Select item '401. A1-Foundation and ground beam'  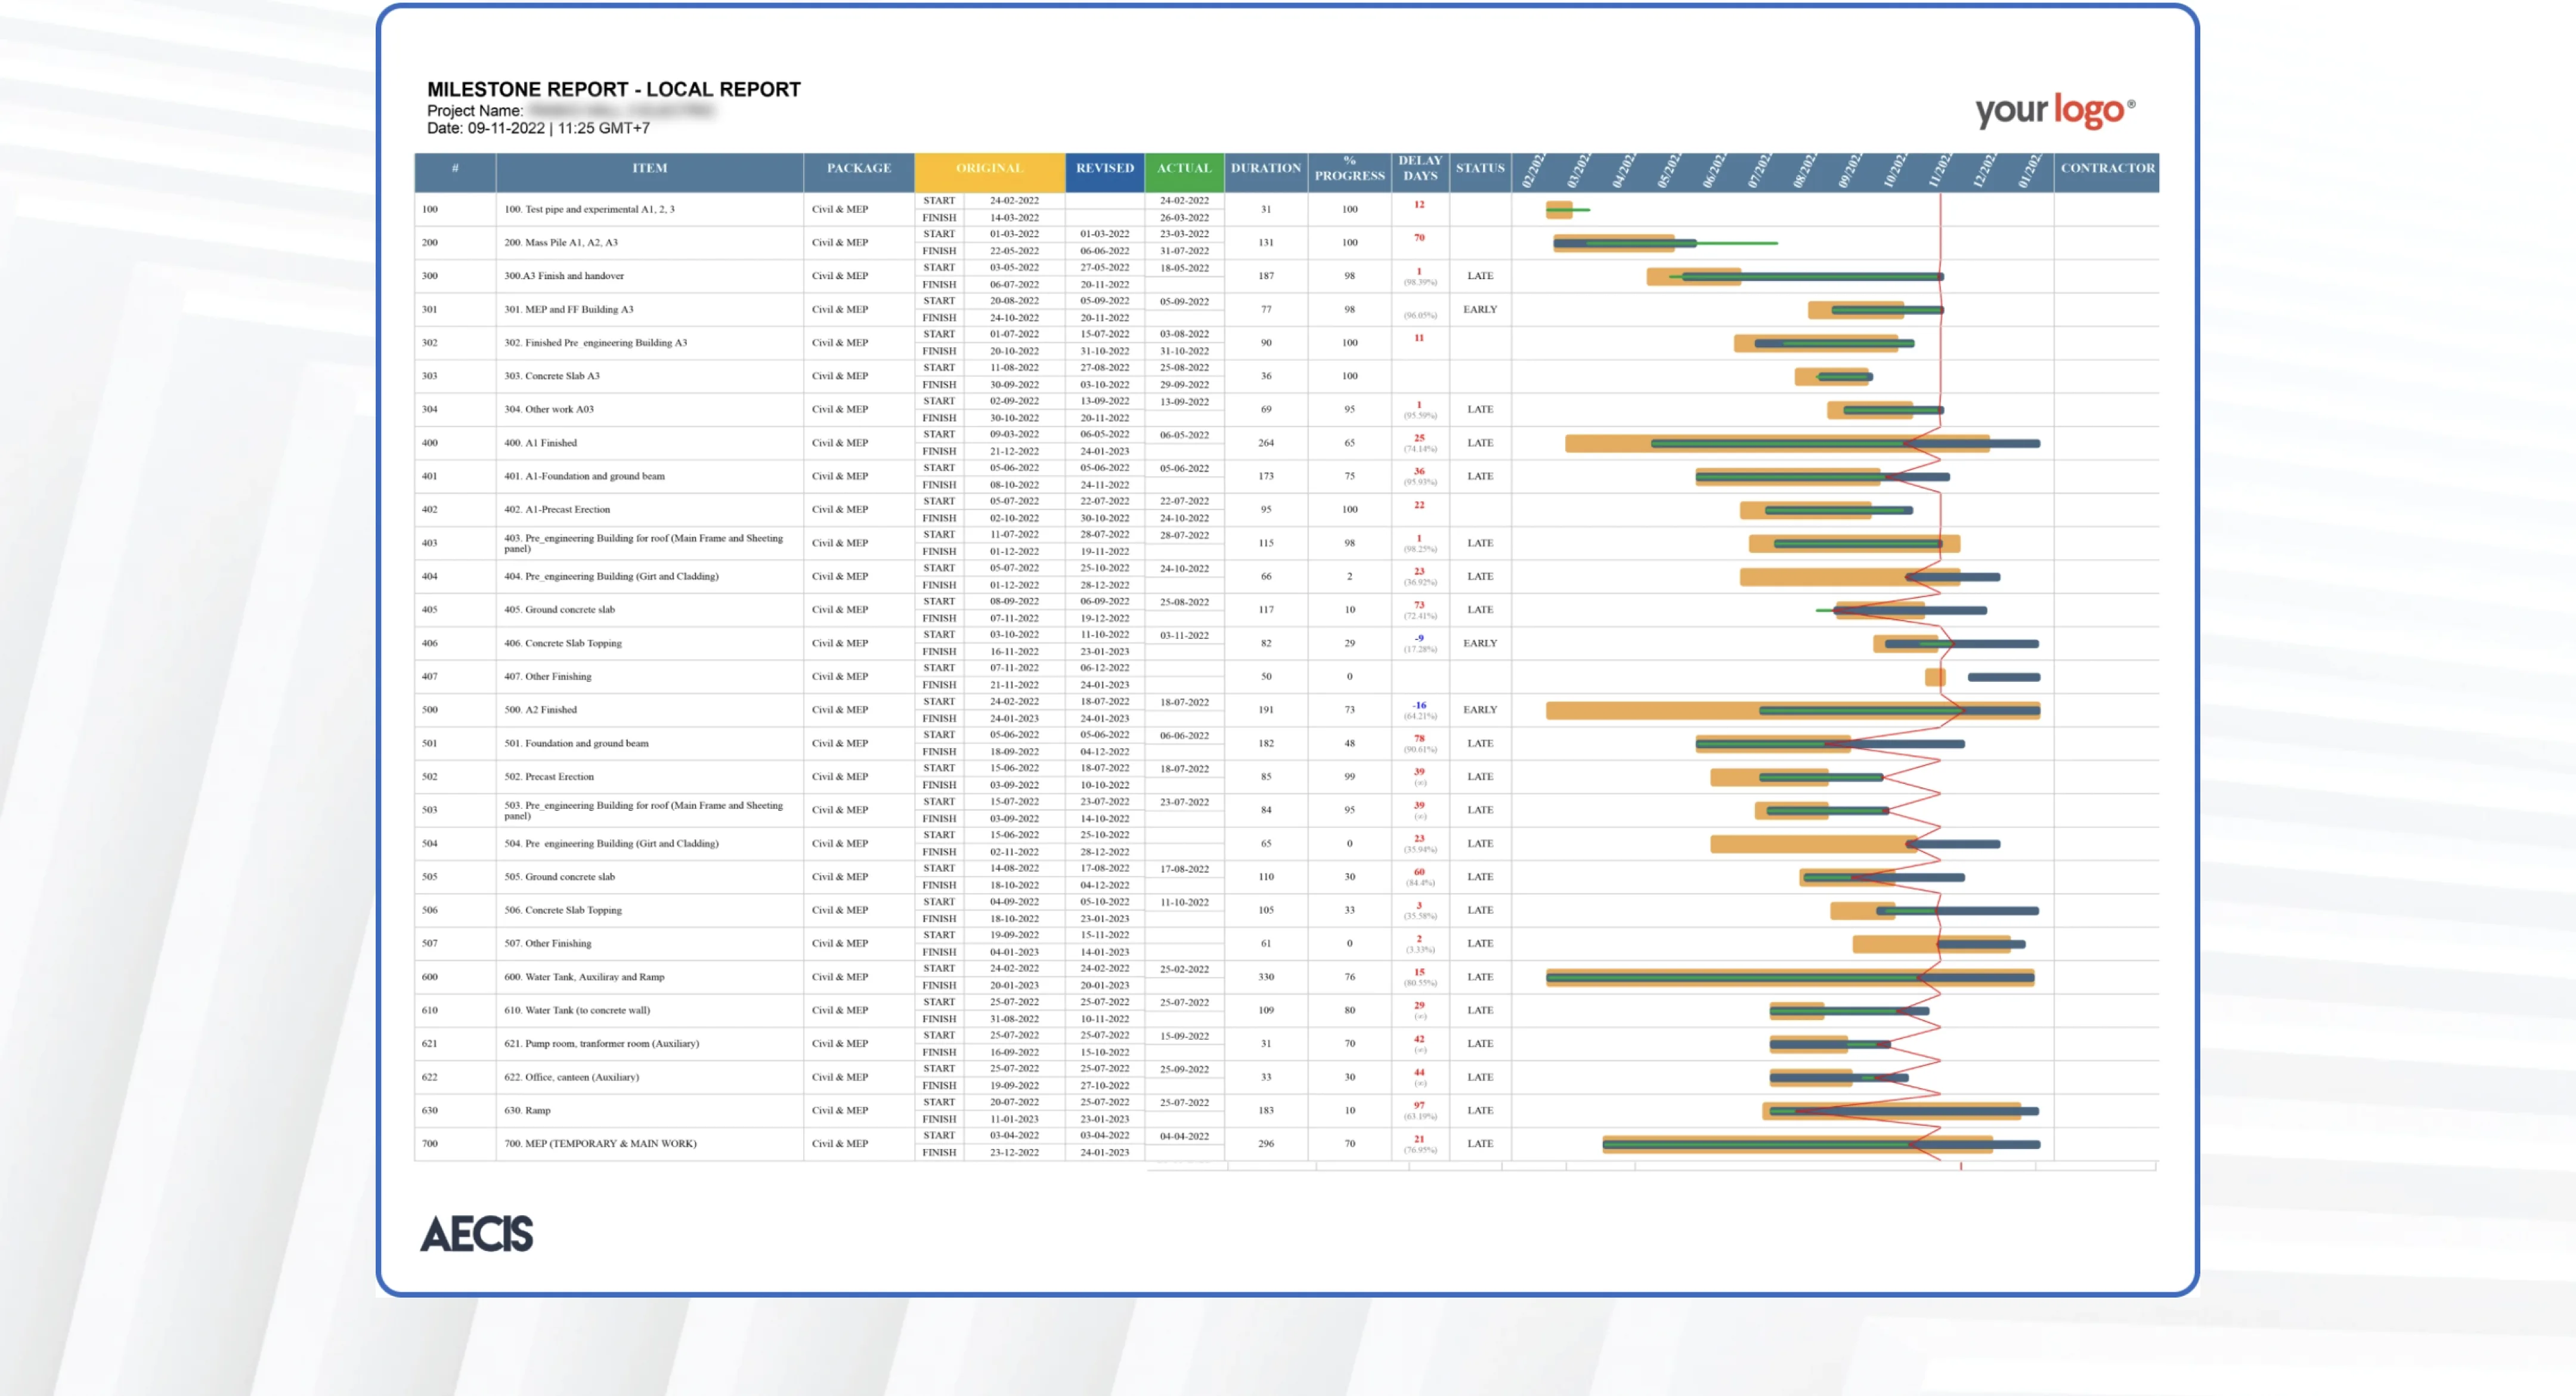585,475
